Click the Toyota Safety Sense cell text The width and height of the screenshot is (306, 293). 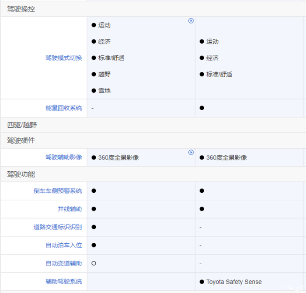click(234, 282)
